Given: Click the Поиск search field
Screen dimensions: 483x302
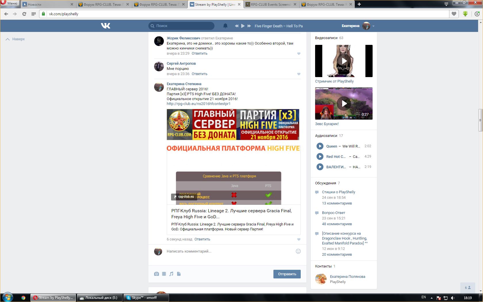Looking at the screenshot, I should pos(181,26).
